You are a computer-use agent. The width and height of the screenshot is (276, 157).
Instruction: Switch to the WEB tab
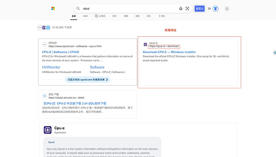point(85,16)
